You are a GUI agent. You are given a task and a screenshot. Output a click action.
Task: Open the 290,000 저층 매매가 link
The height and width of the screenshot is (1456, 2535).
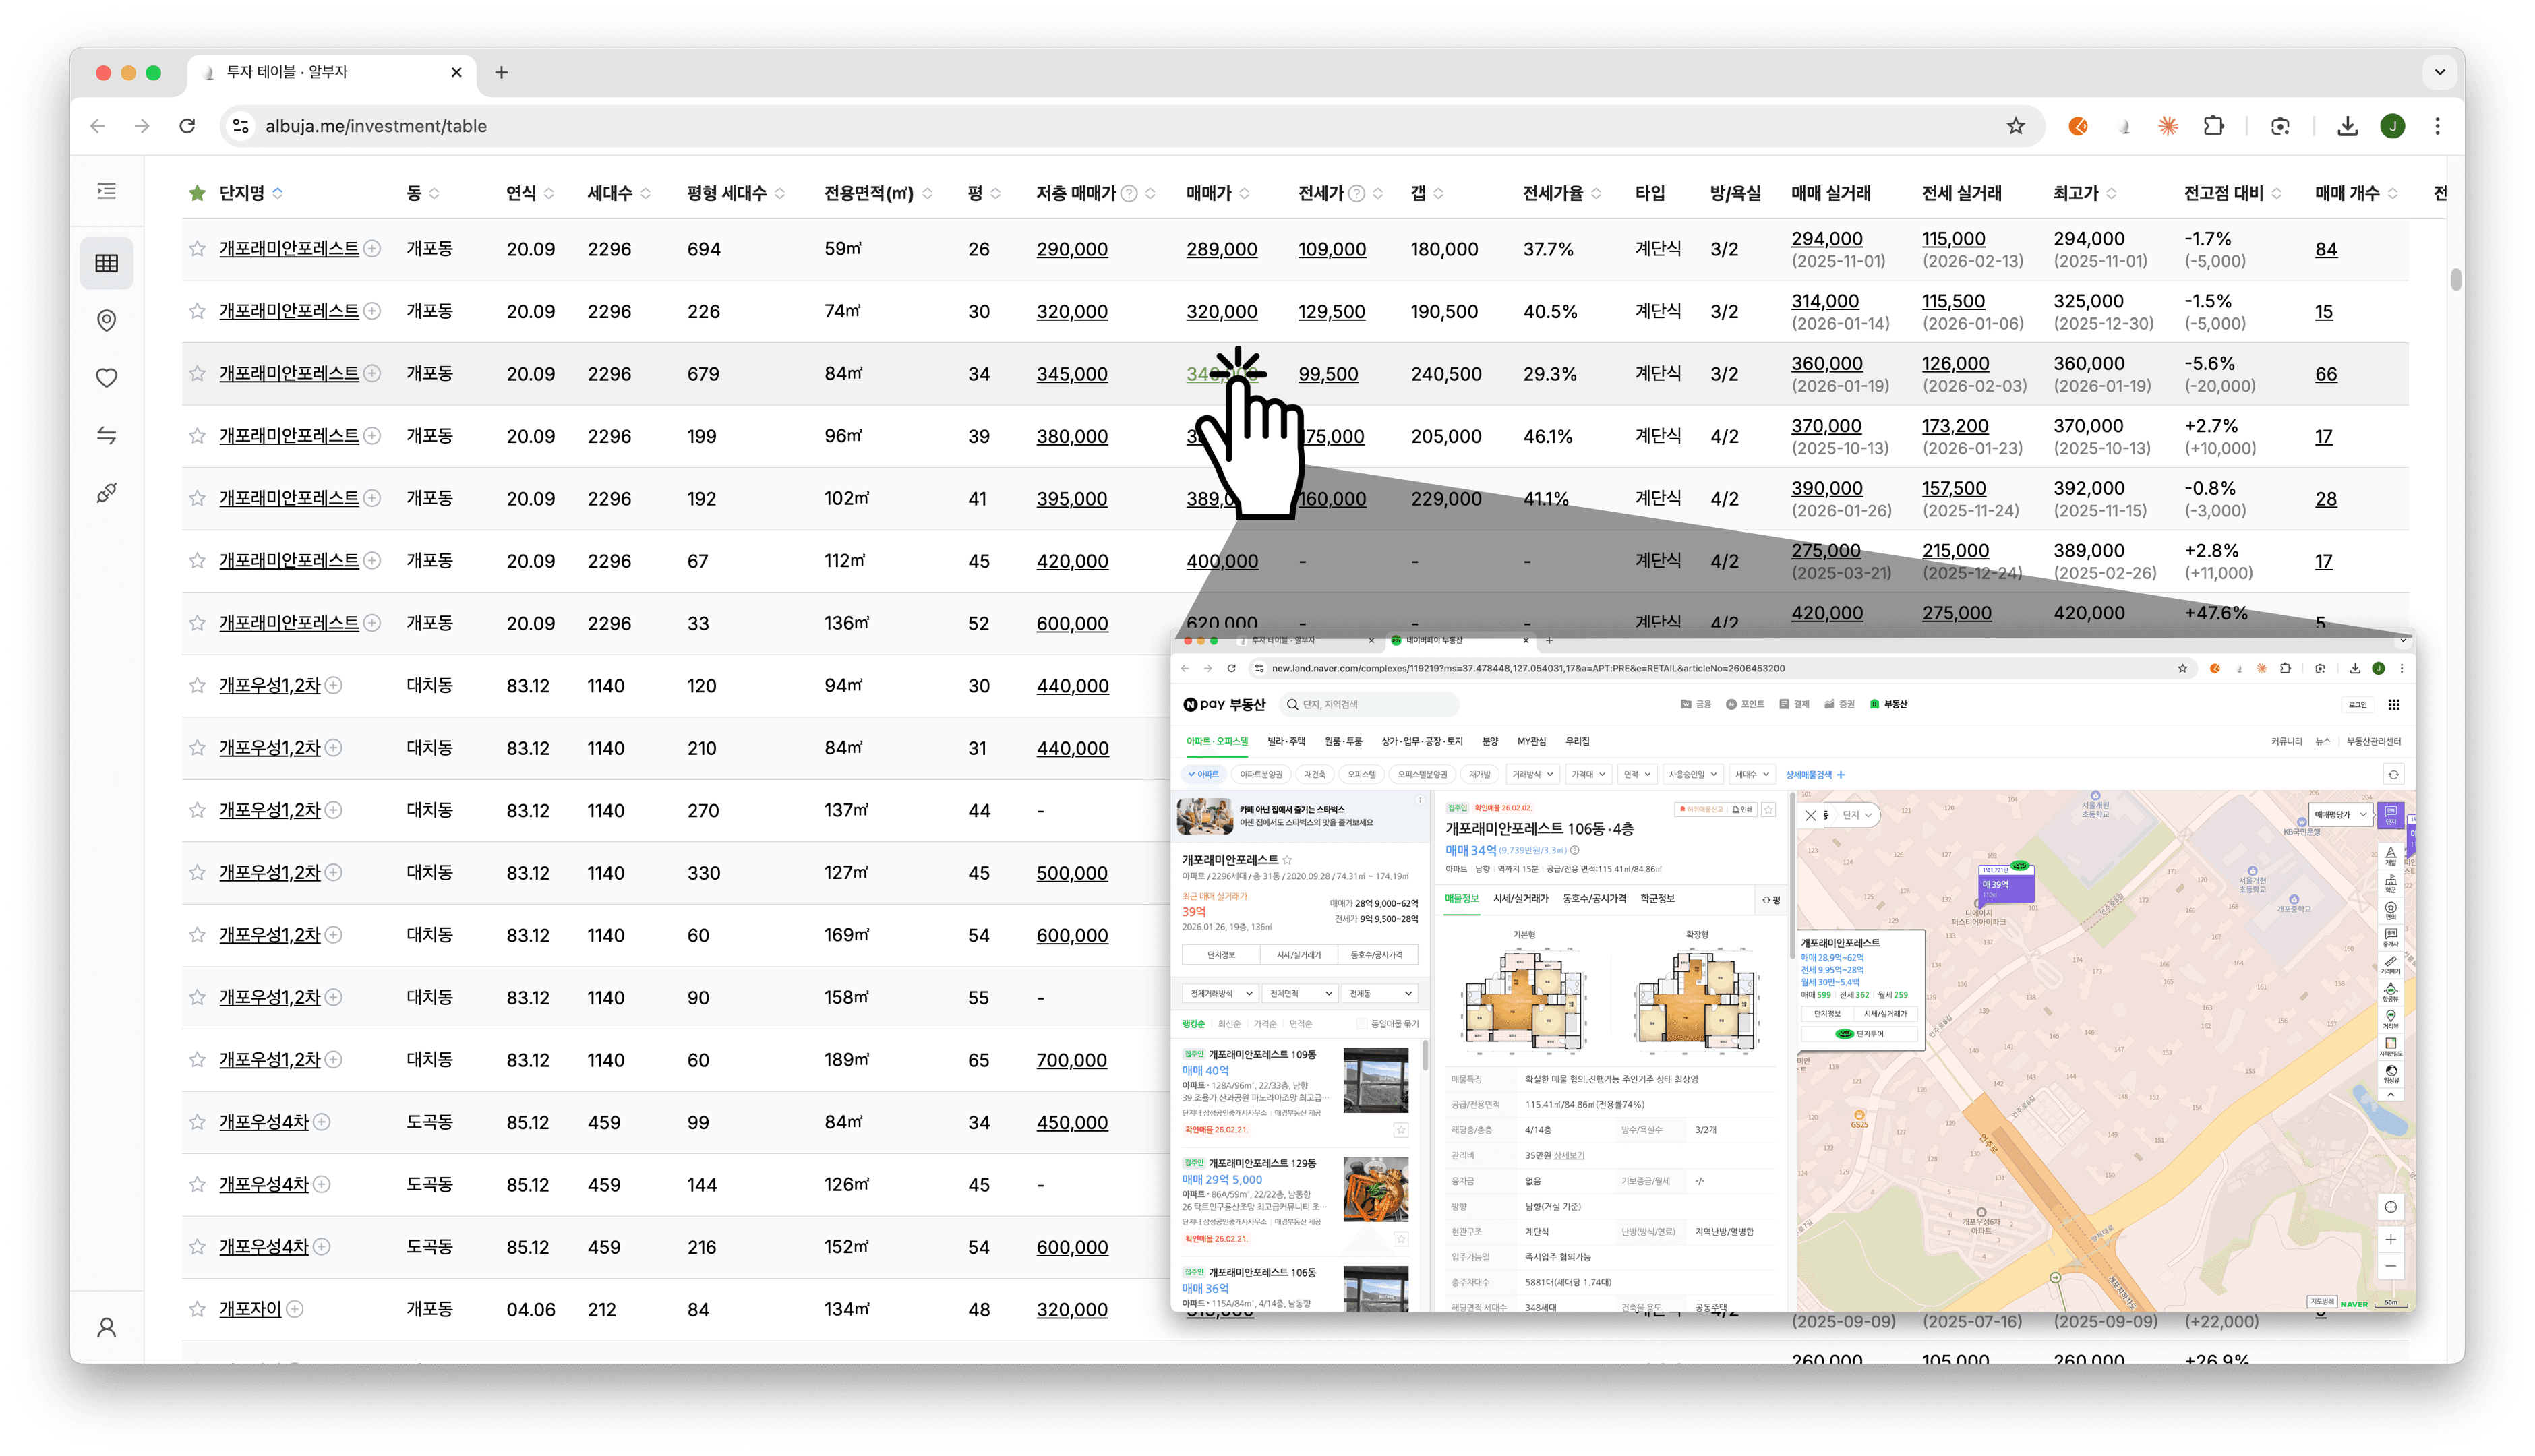(1072, 249)
